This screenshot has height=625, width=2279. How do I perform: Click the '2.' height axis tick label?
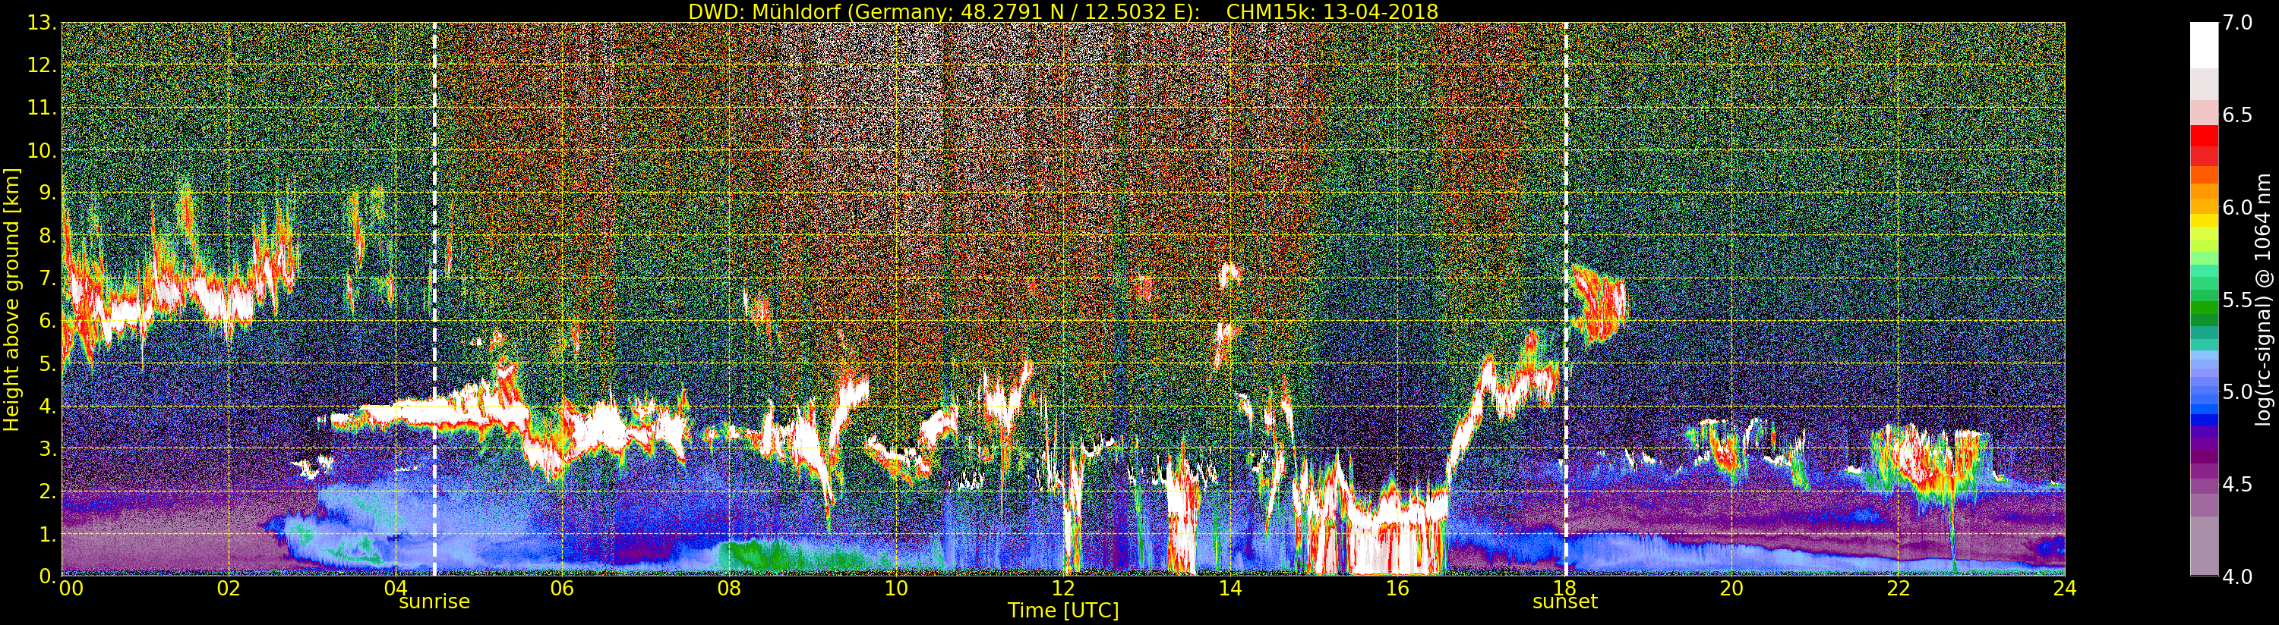pos(48,491)
